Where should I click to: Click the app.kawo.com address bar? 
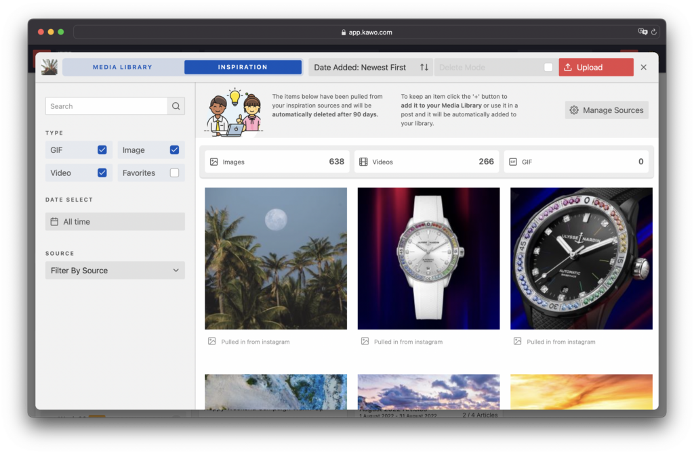pos(367,32)
